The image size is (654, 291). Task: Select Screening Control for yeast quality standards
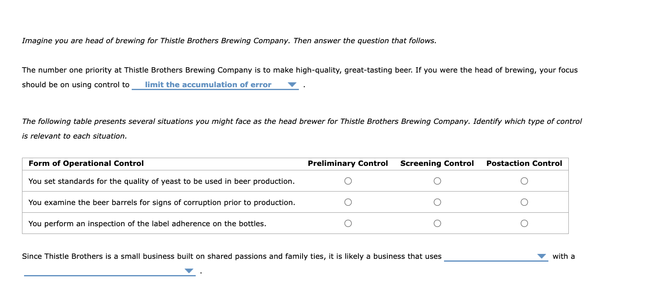click(437, 181)
